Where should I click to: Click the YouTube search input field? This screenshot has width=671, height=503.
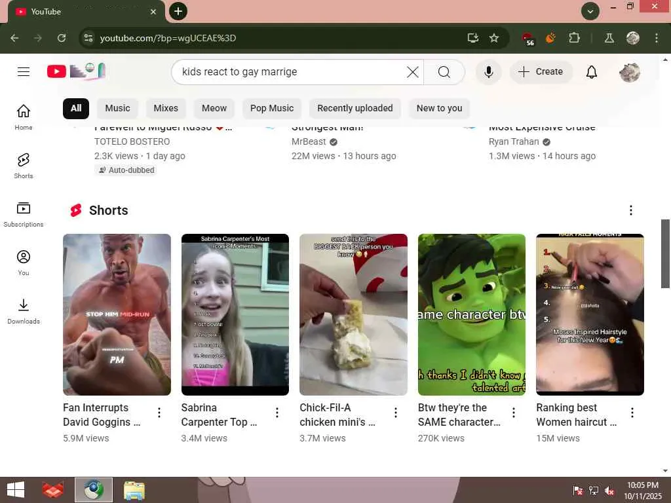(x=291, y=72)
